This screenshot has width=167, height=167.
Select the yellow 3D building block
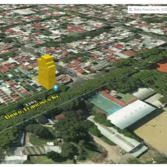point(47,72)
